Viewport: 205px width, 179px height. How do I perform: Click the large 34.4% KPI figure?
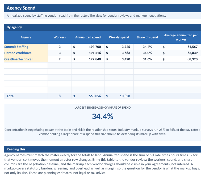click(x=103, y=116)
